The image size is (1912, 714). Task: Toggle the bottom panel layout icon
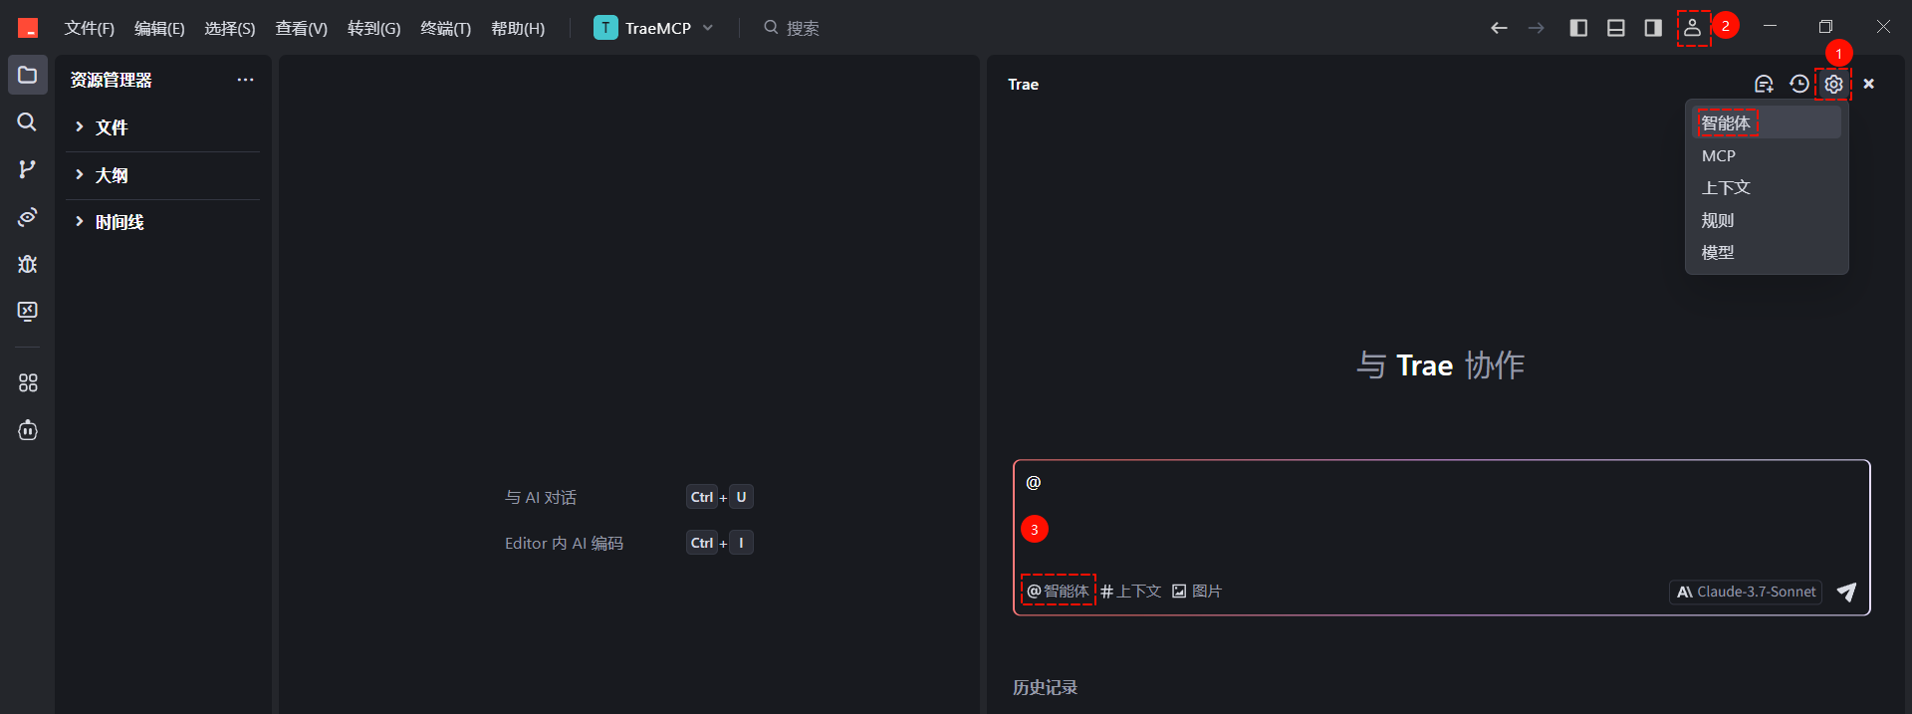(1616, 28)
